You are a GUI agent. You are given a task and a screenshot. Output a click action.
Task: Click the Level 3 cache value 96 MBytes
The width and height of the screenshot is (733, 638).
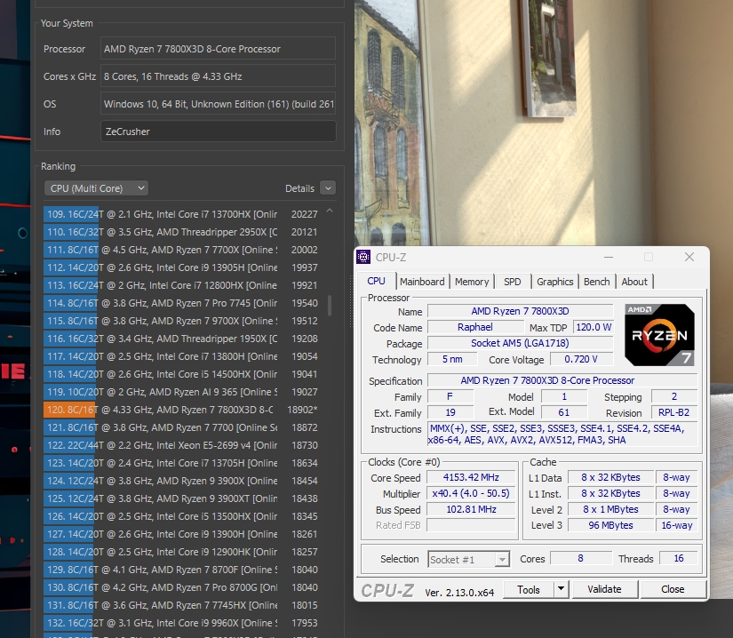tap(610, 525)
